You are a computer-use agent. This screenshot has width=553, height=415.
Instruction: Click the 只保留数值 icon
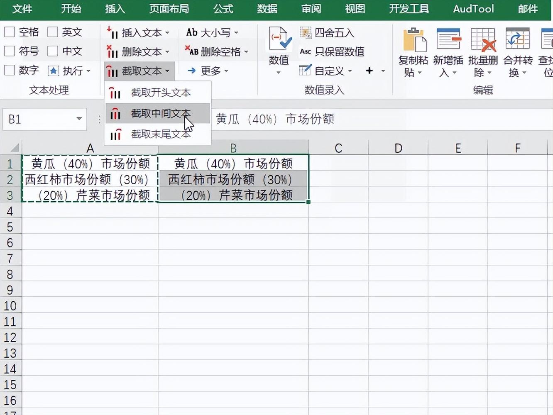tap(306, 51)
